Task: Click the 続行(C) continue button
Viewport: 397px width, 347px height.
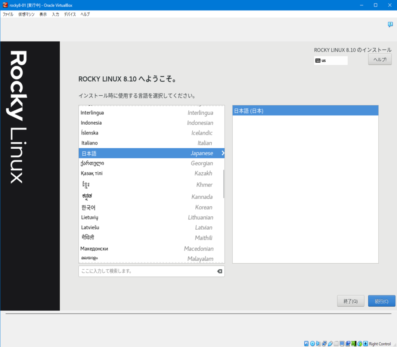Action: pos(381,301)
